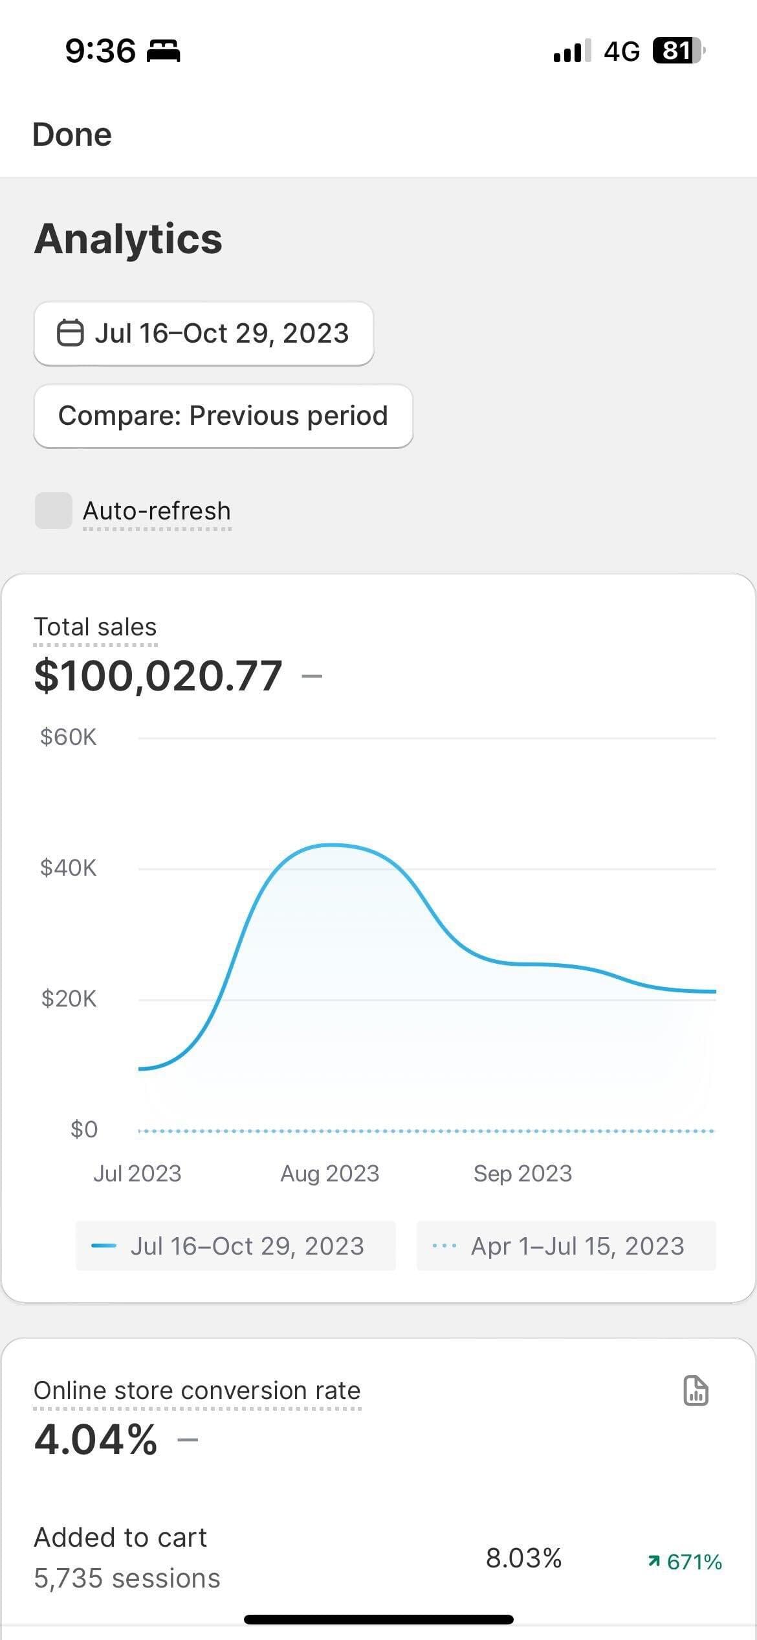757x1640 pixels.
Task: Click the solid line legend marker
Action: (x=104, y=1246)
